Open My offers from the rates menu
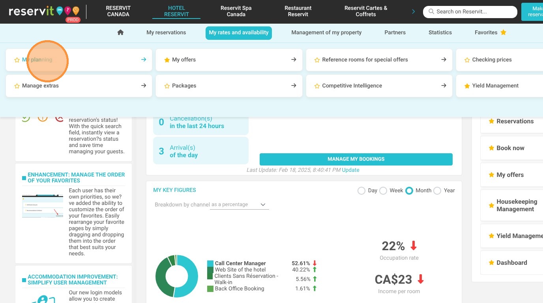The height and width of the screenshot is (303, 543). click(229, 60)
